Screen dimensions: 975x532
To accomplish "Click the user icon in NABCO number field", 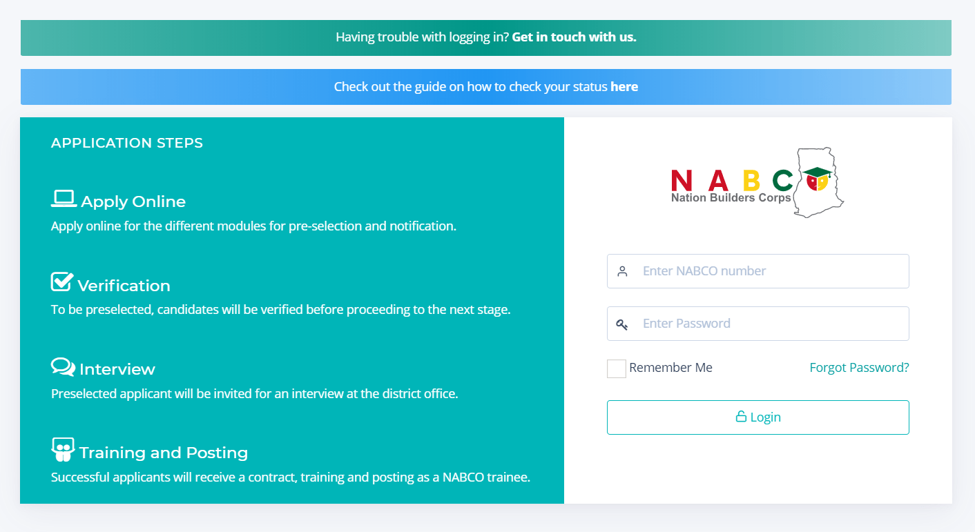I will coord(622,271).
